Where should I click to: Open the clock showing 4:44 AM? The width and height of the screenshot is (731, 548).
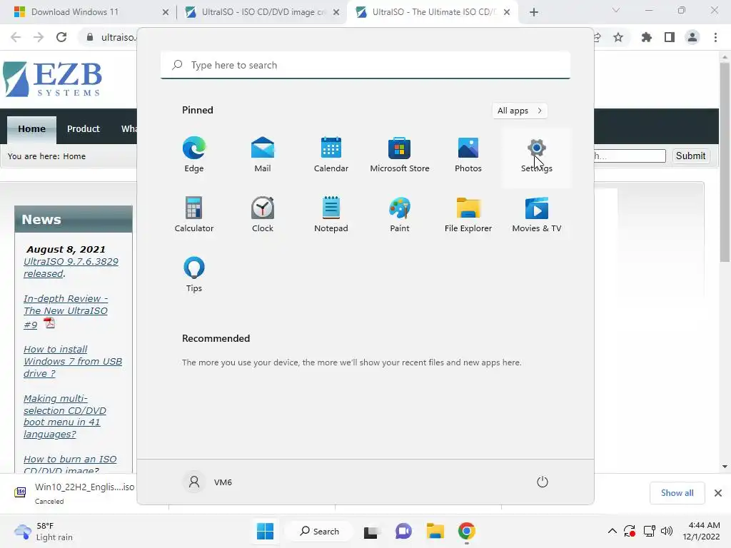pyautogui.click(x=702, y=531)
